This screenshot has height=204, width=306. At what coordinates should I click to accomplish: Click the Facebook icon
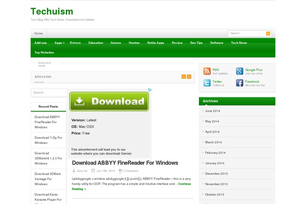240,83
